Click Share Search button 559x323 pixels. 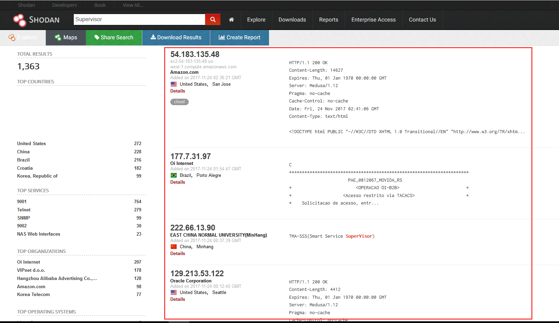pyautogui.click(x=114, y=38)
